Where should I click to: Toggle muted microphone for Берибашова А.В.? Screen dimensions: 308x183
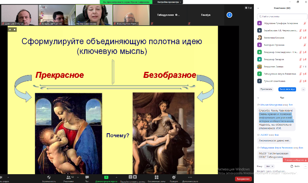(x=300, y=31)
